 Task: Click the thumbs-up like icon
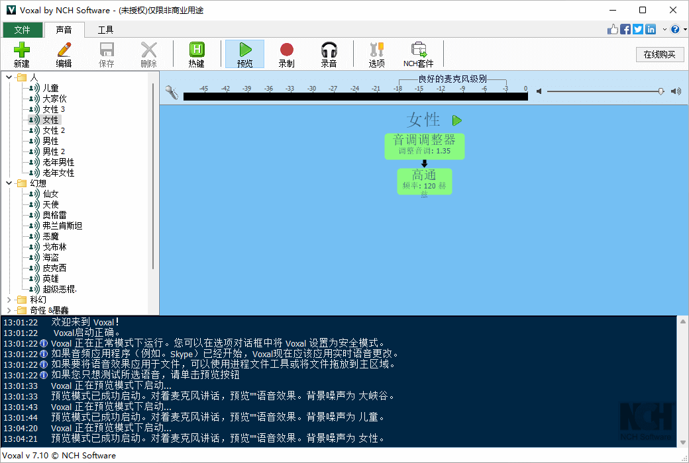coord(613,29)
